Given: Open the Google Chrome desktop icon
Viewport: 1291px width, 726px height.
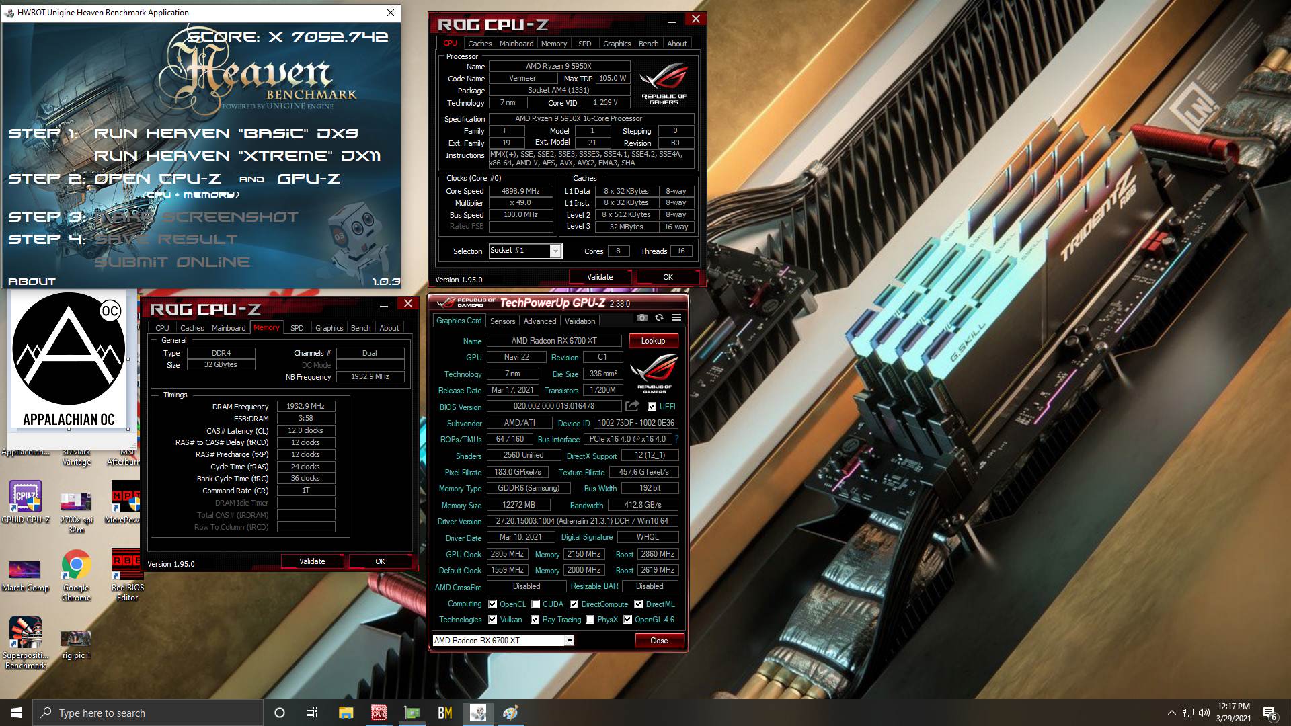Looking at the screenshot, I should coord(76,575).
